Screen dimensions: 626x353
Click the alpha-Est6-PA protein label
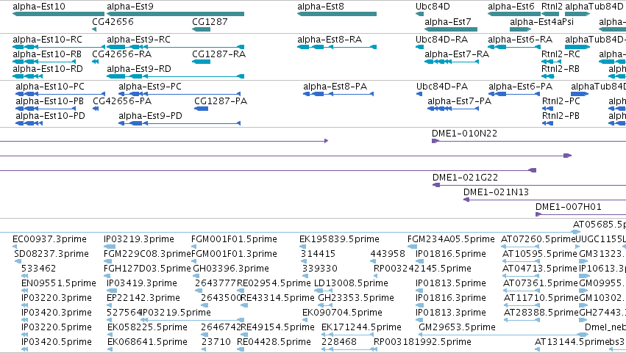pos(521,87)
